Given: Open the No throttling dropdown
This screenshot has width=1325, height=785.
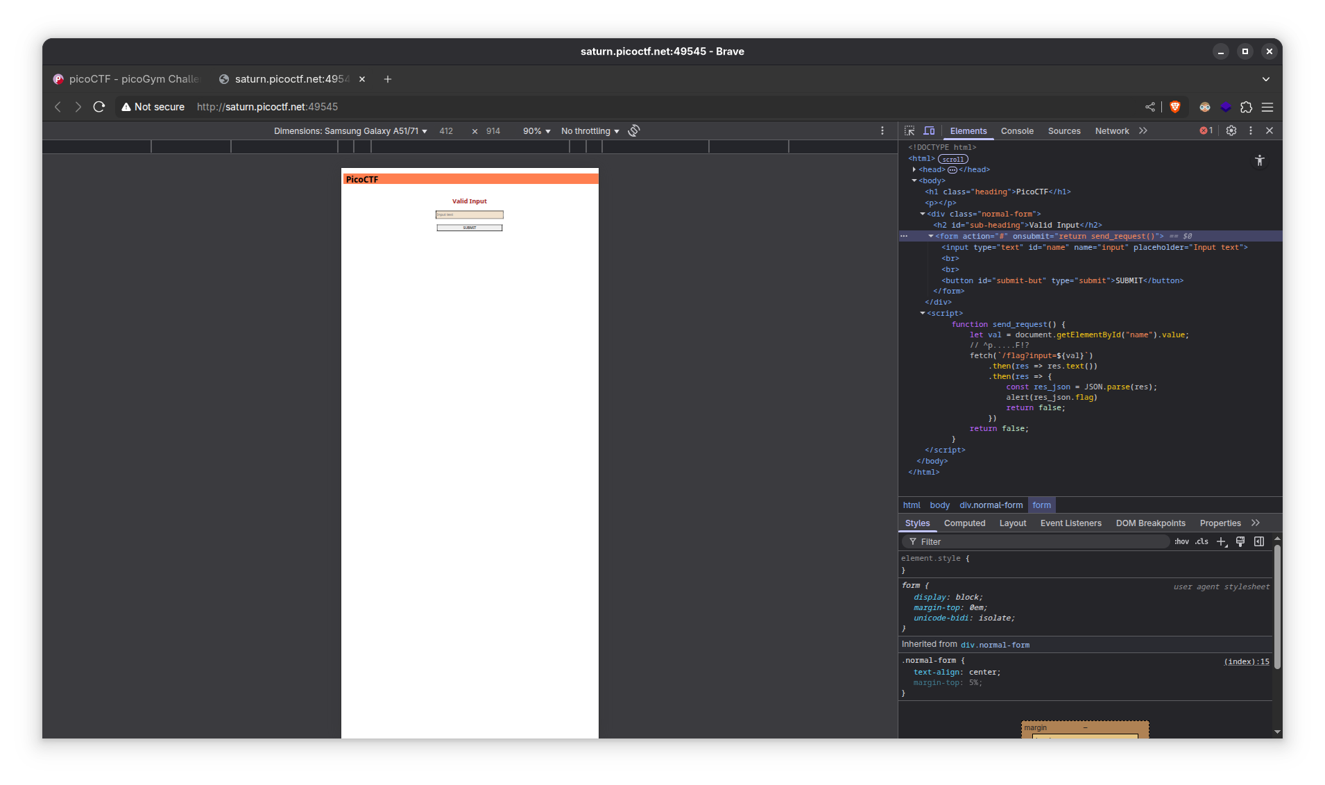Looking at the screenshot, I should click(x=590, y=131).
